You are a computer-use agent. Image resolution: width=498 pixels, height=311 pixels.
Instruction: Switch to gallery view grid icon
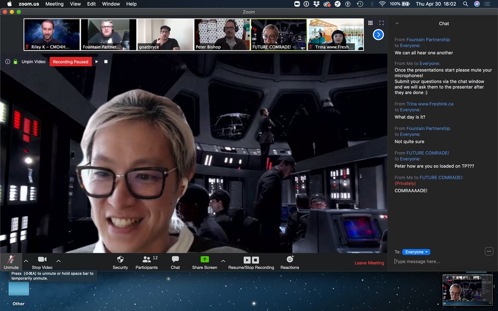370,23
